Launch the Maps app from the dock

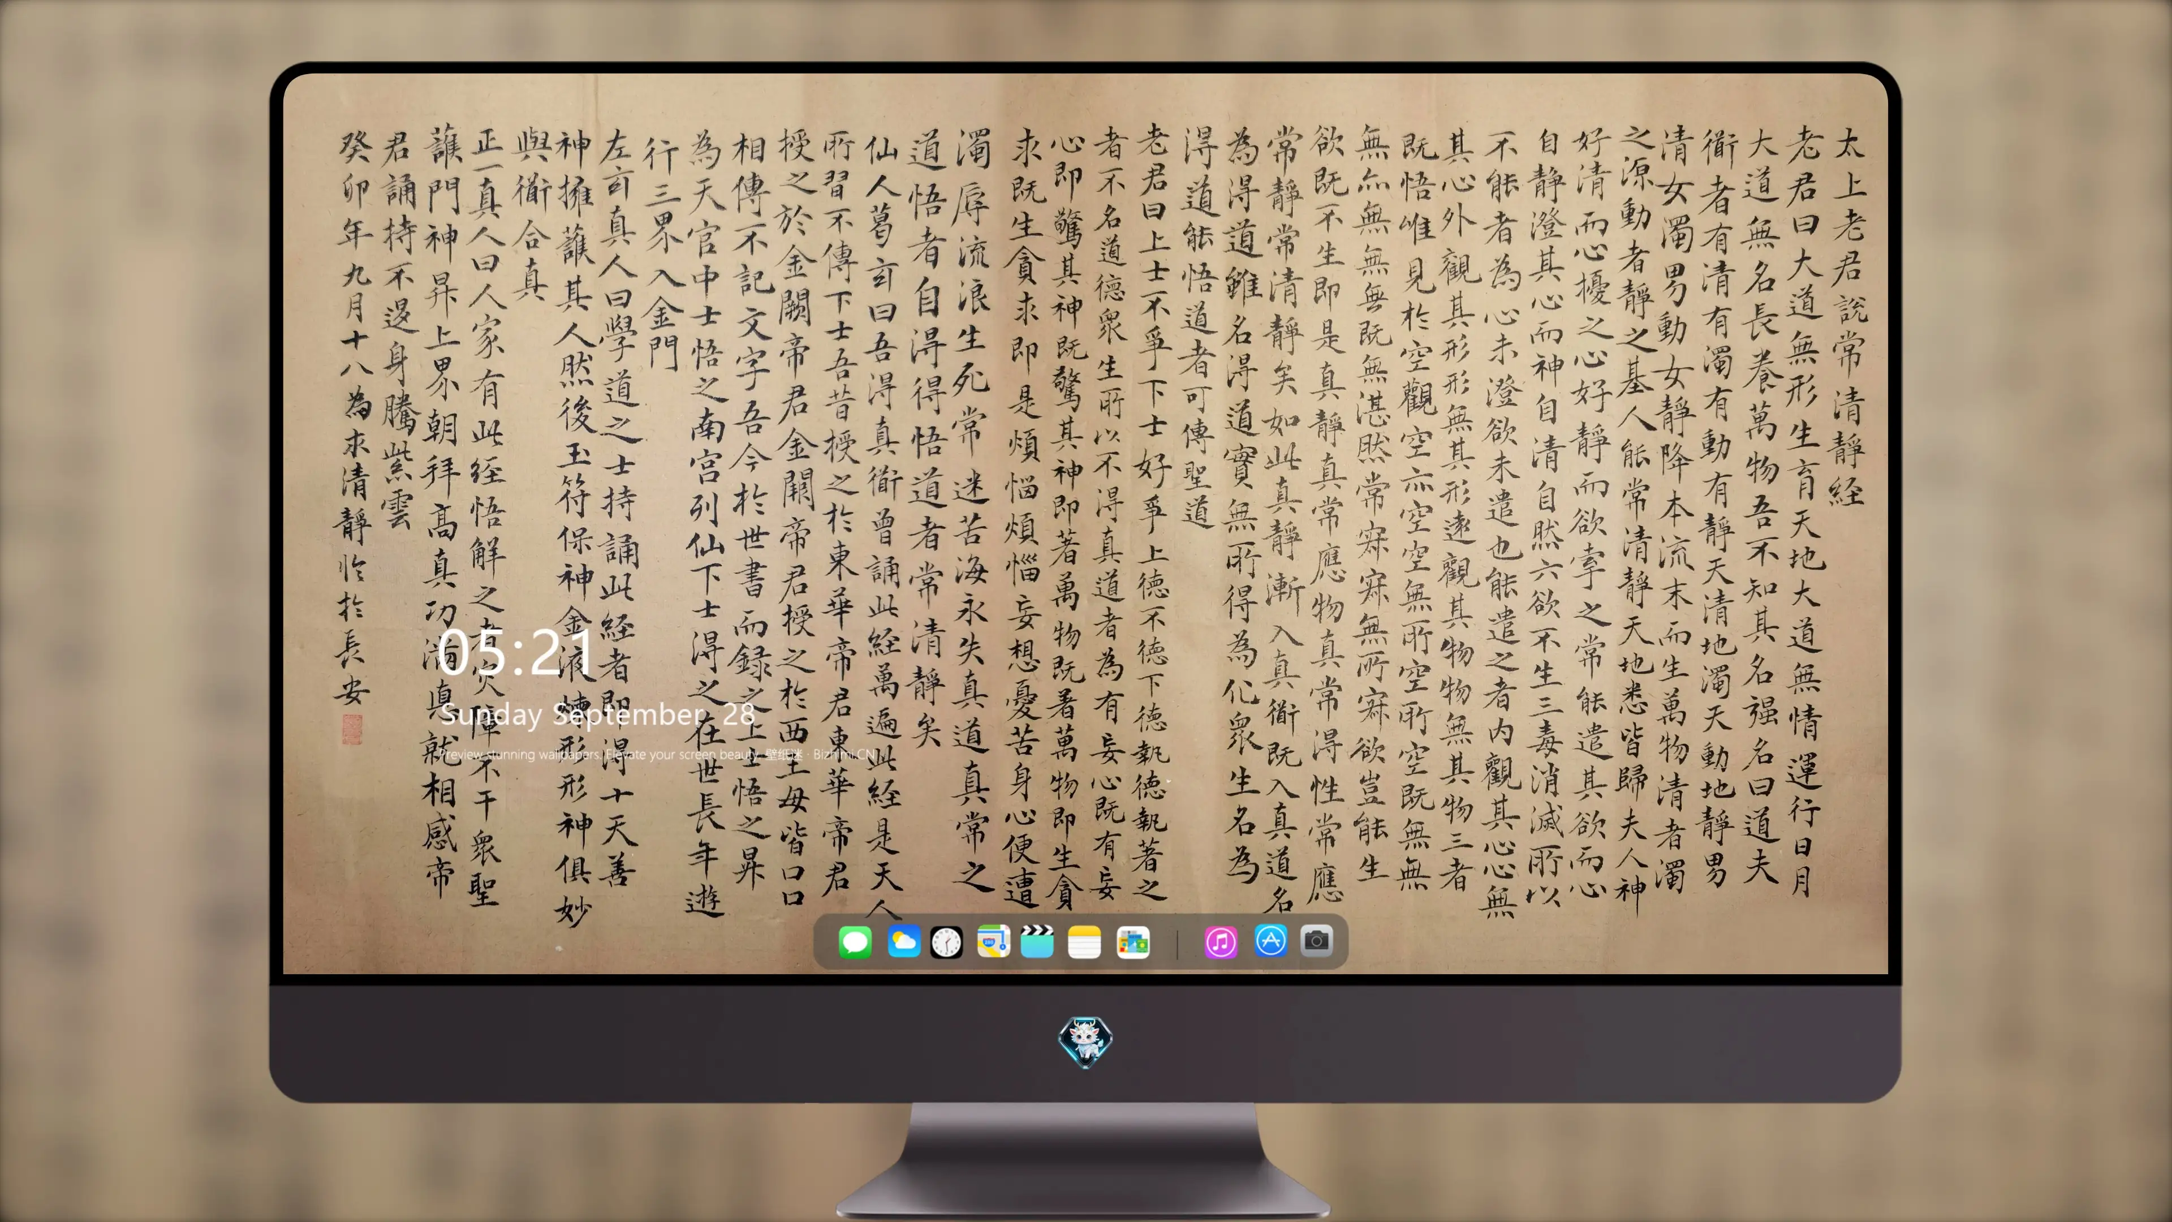993,941
